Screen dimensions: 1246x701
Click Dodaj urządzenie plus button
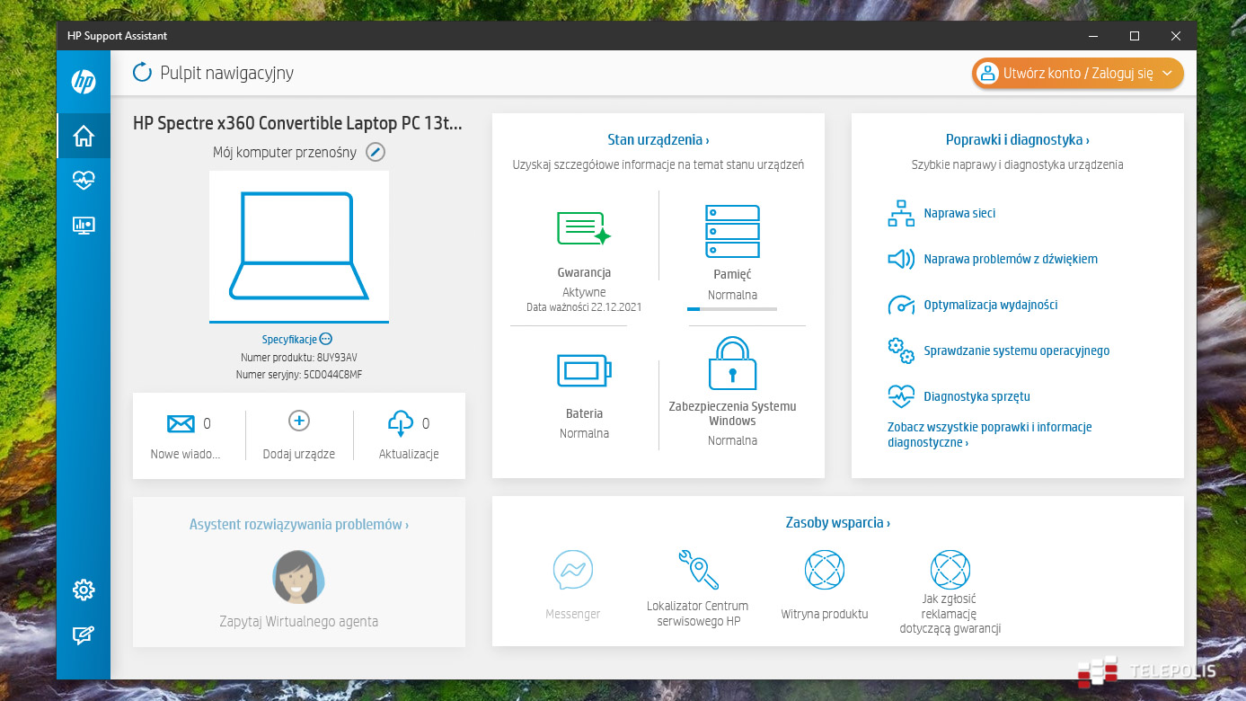coord(299,421)
